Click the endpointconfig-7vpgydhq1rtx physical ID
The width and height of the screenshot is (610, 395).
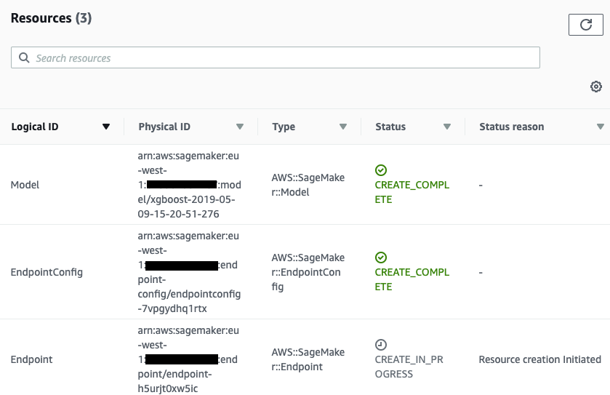point(189,272)
